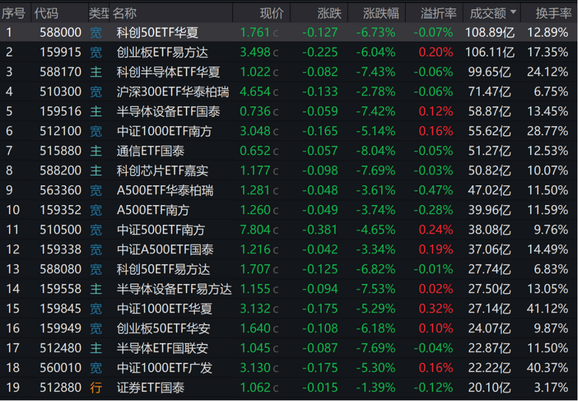
Task: Select 半导体设备ETF易方达 in the list
Action: coord(174,289)
